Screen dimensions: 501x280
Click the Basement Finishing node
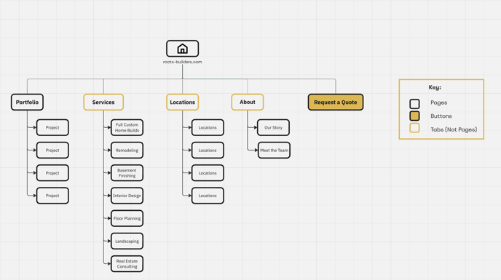click(127, 172)
